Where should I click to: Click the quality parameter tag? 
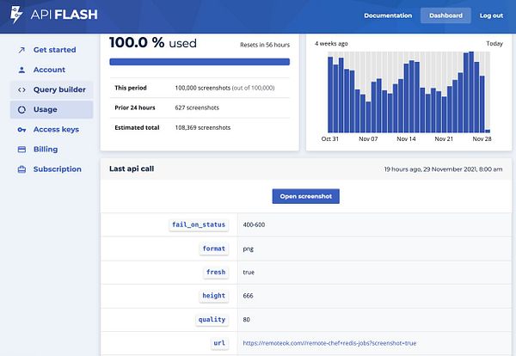pyautogui.click(x=212, y=320)
